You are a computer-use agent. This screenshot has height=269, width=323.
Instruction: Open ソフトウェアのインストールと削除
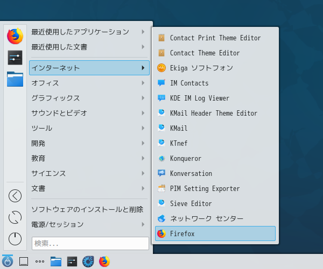89,209
